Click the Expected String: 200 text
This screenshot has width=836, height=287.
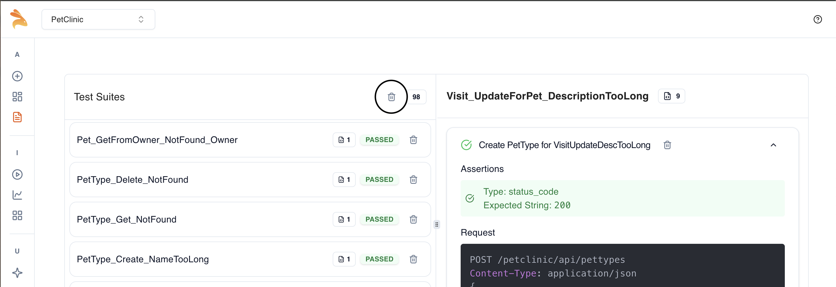(527, 205)
